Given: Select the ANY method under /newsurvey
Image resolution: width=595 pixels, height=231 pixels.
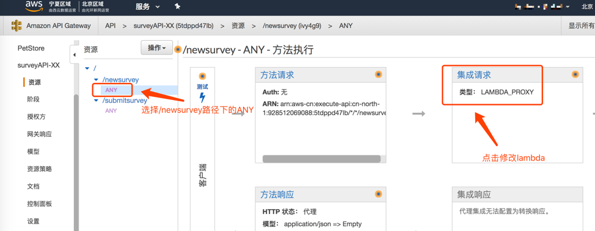Looking at the screenshot, I should [111, 90].
